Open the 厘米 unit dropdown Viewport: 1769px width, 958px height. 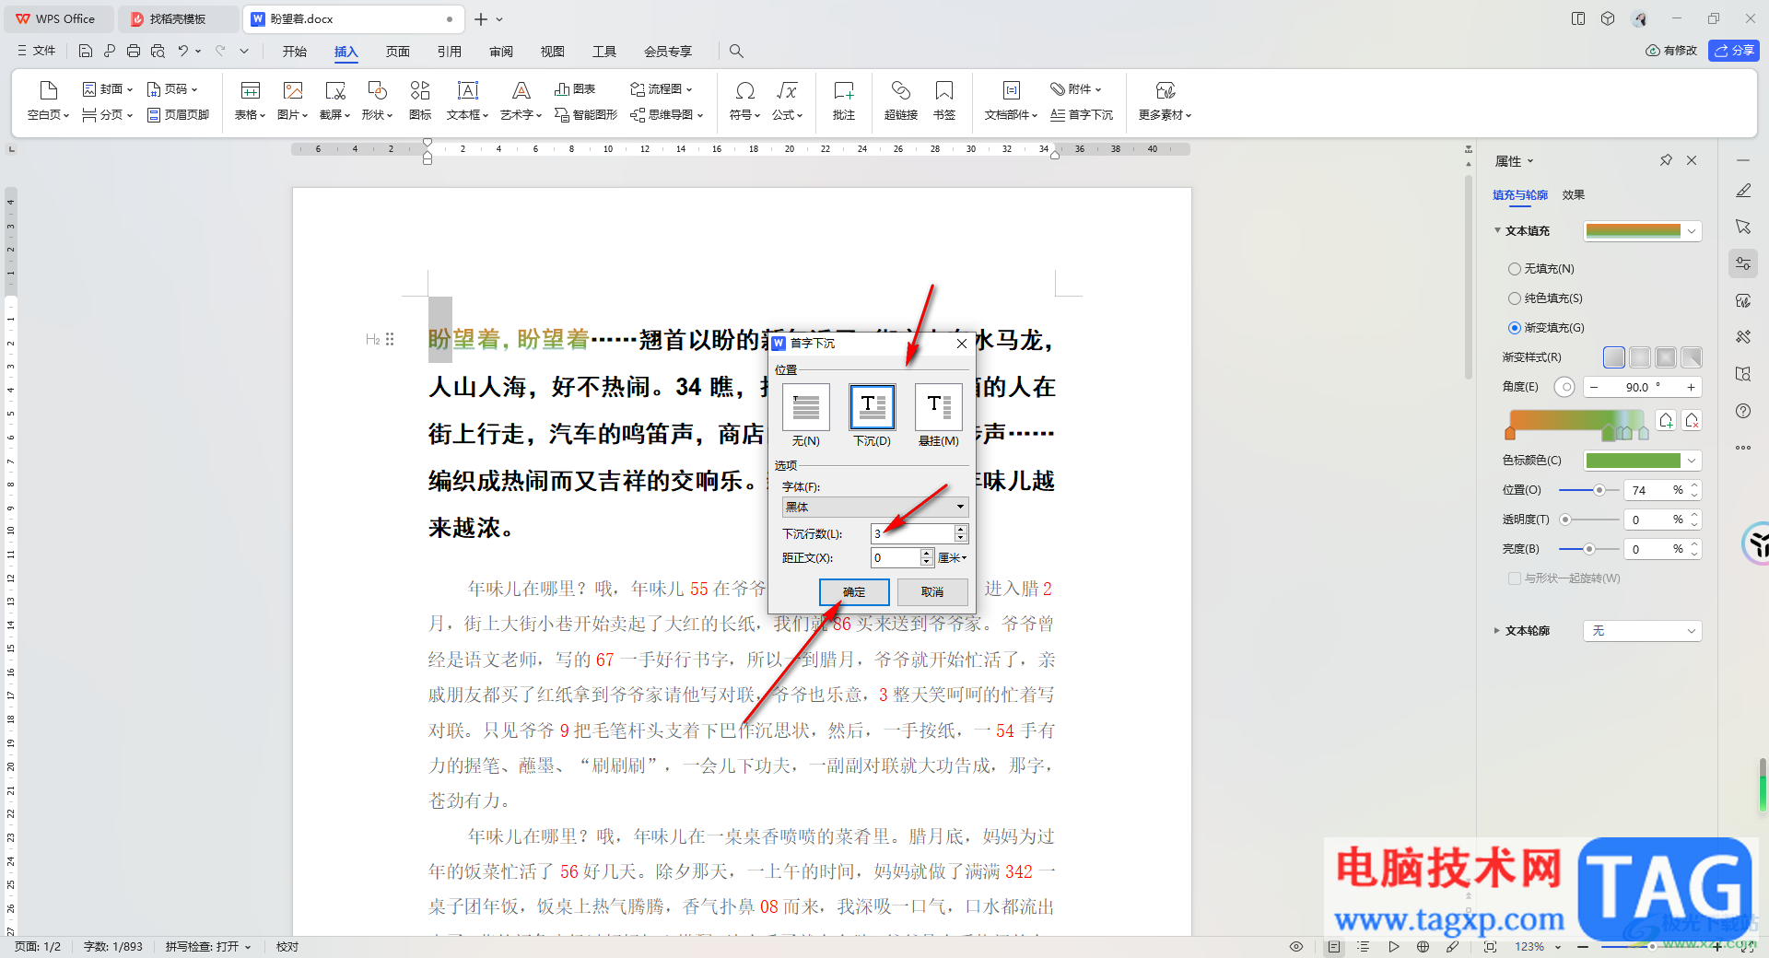point(953,557)
